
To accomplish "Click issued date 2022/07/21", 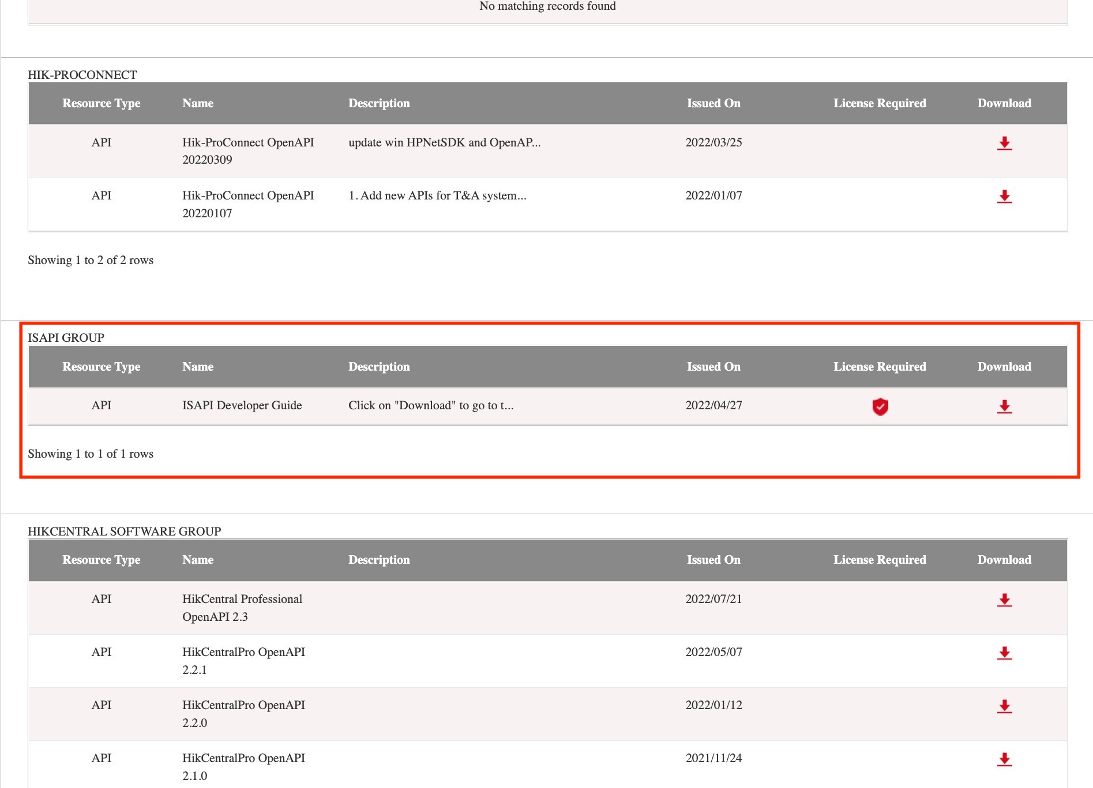I will click(x=713, y=599).
